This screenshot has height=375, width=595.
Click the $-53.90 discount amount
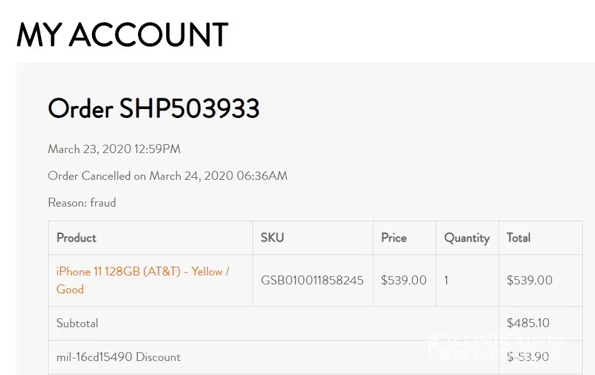click(528, 357)
